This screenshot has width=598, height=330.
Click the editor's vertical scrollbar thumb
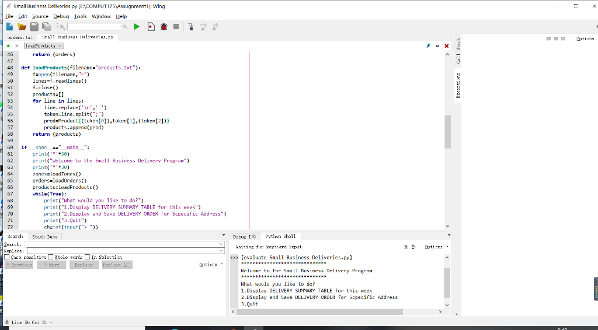tap(448, 131)
